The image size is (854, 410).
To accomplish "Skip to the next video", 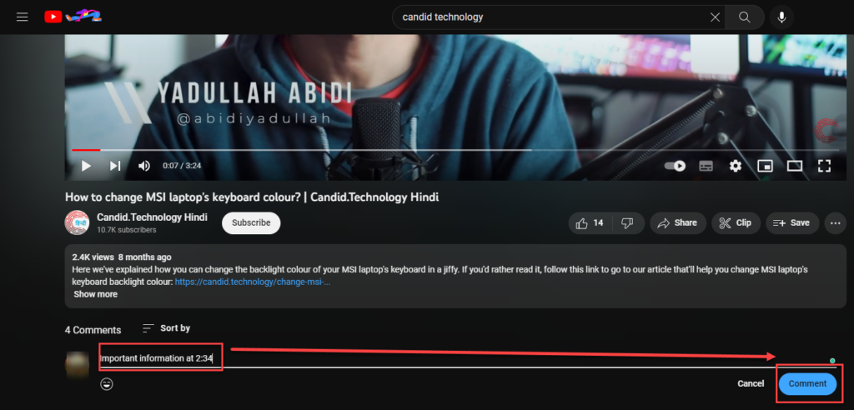I will [x=115, y=166].
